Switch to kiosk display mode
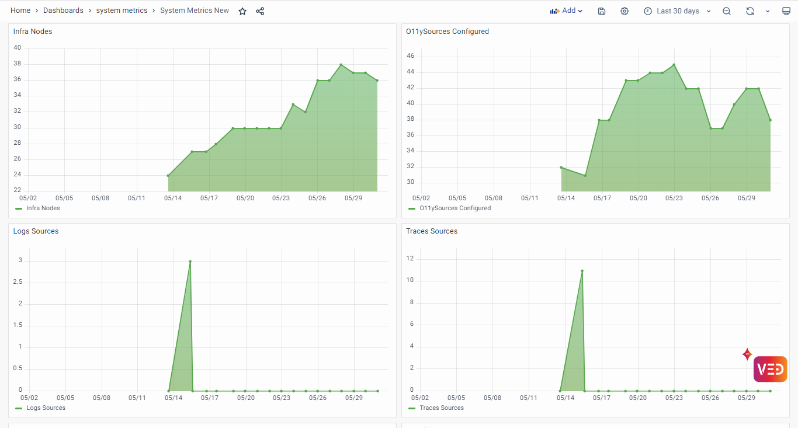Image resolution: width=798 pixels, height=428 pixels. [x=786, y=11]
